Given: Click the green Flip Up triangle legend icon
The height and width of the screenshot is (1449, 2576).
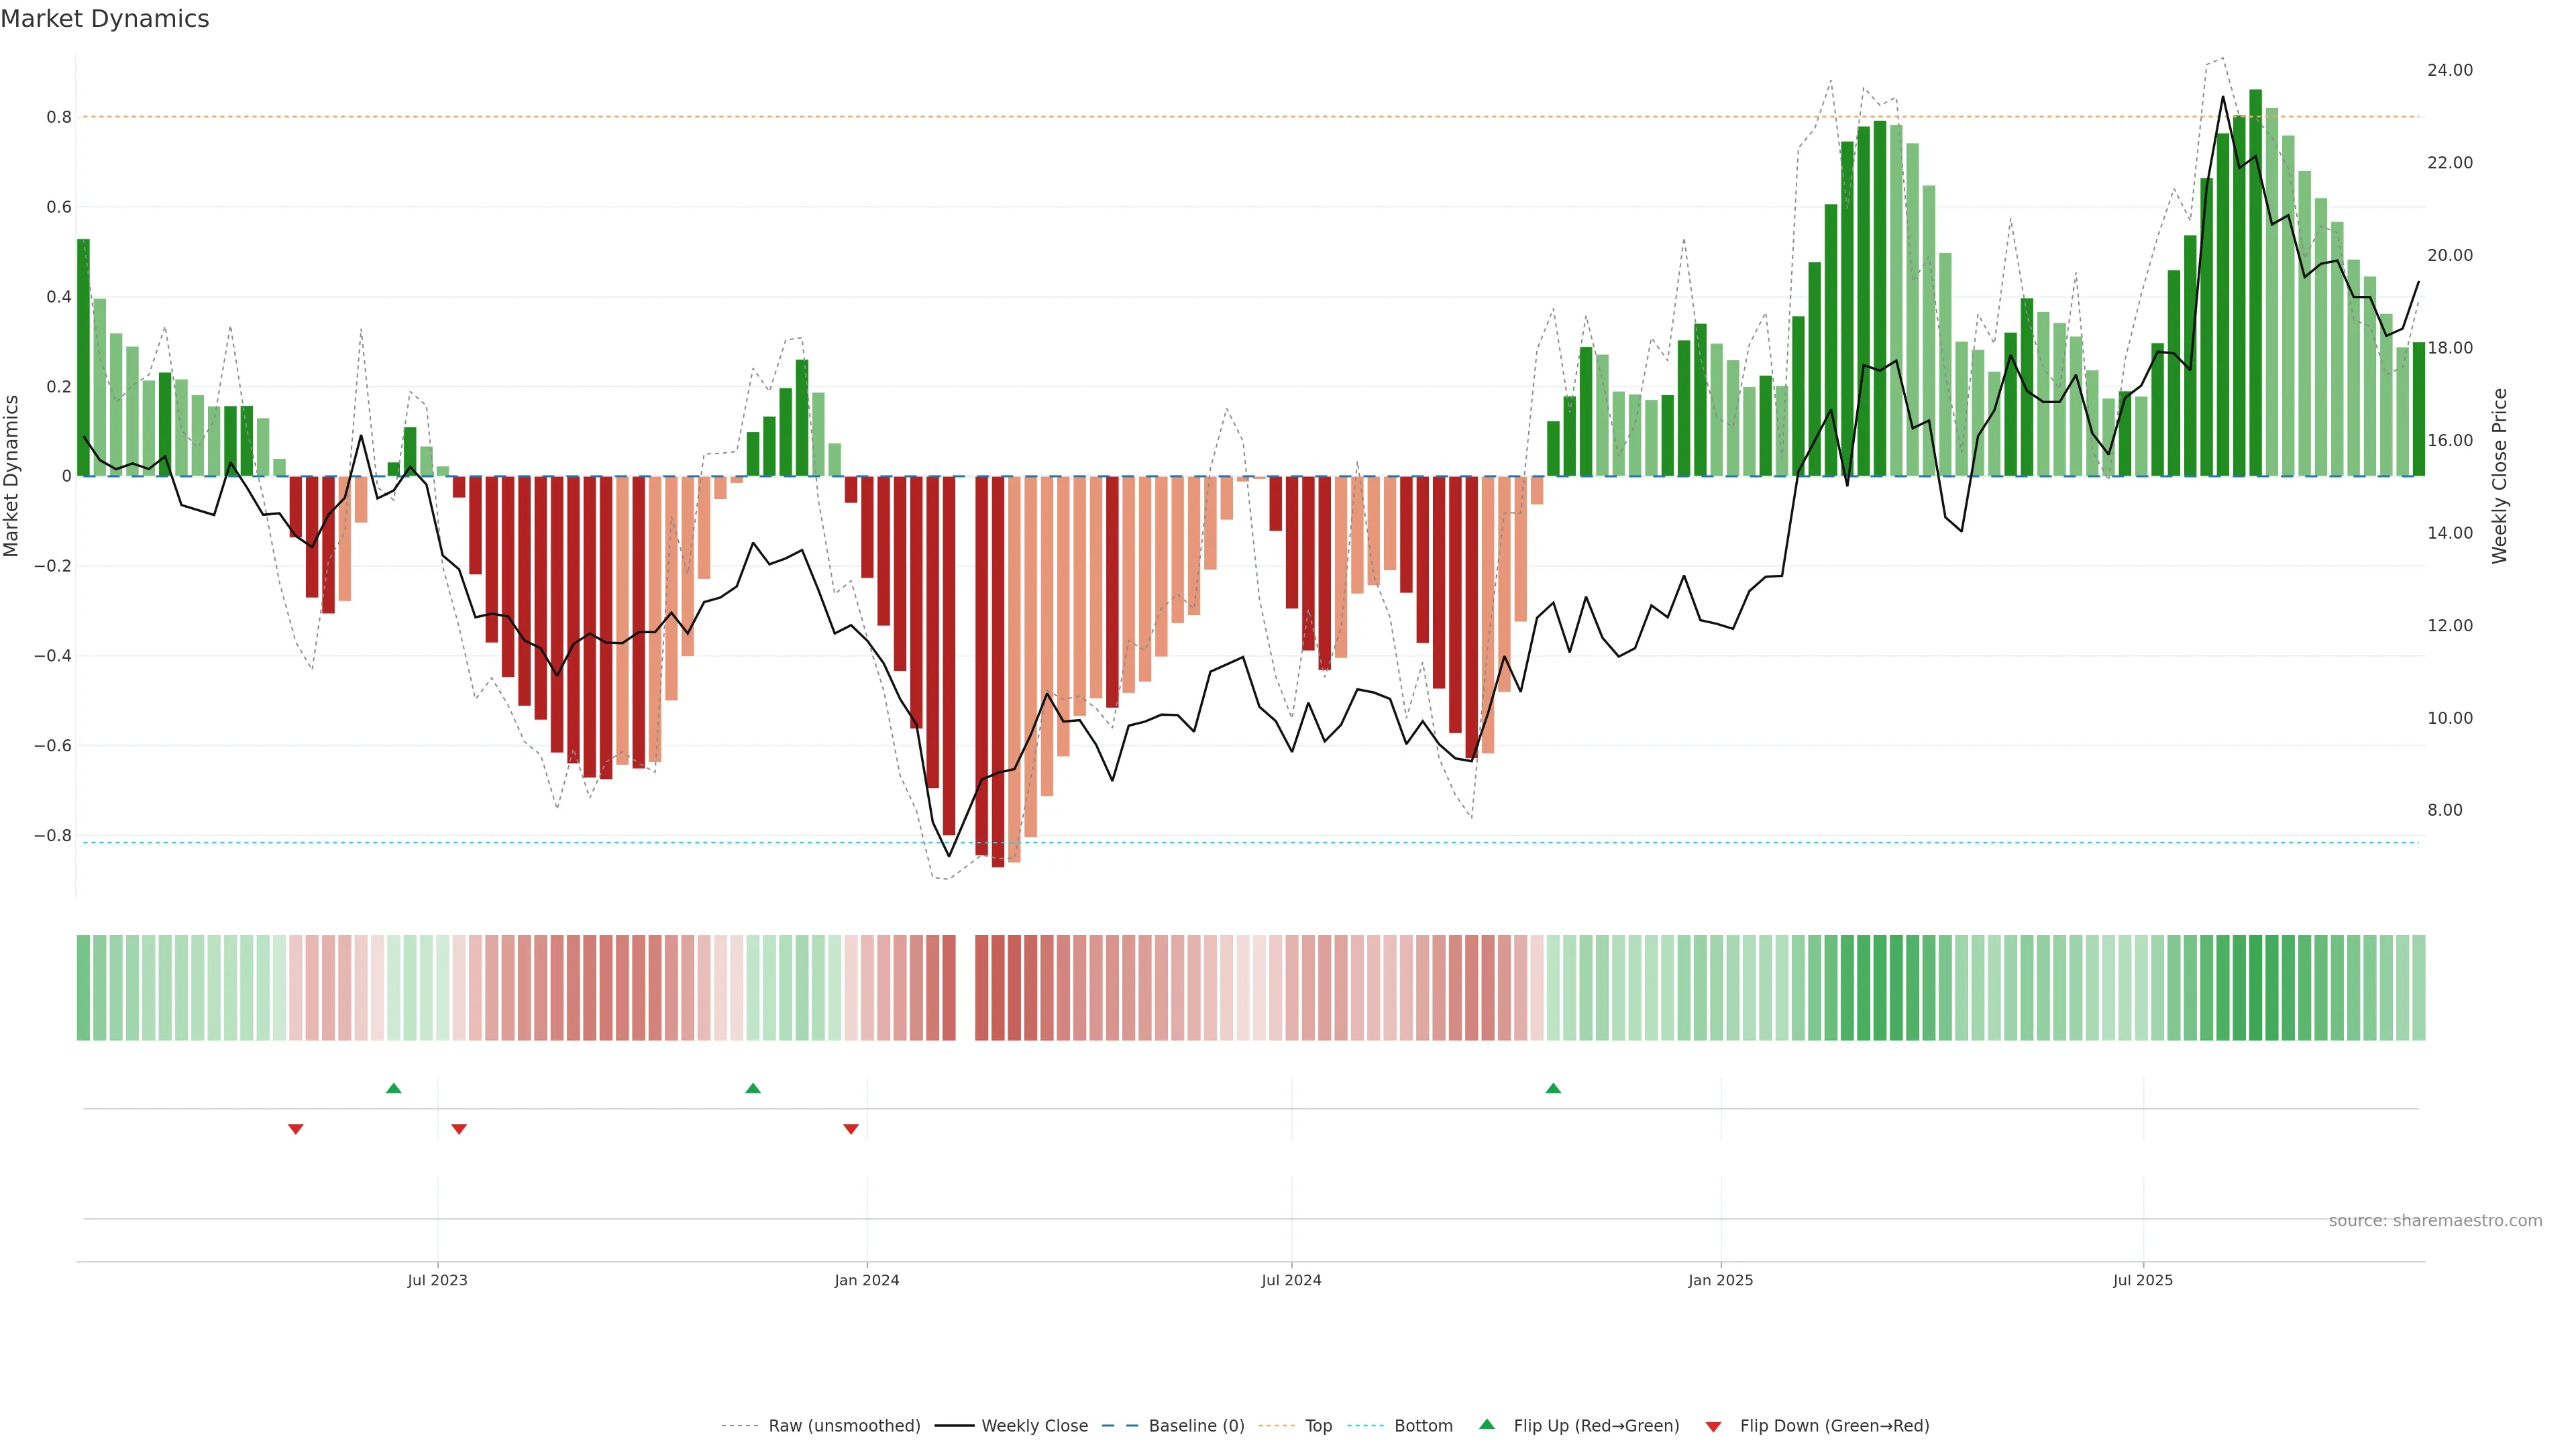Looking at the screenshot, I should pyautogui.click(x=1487, y=1424).
